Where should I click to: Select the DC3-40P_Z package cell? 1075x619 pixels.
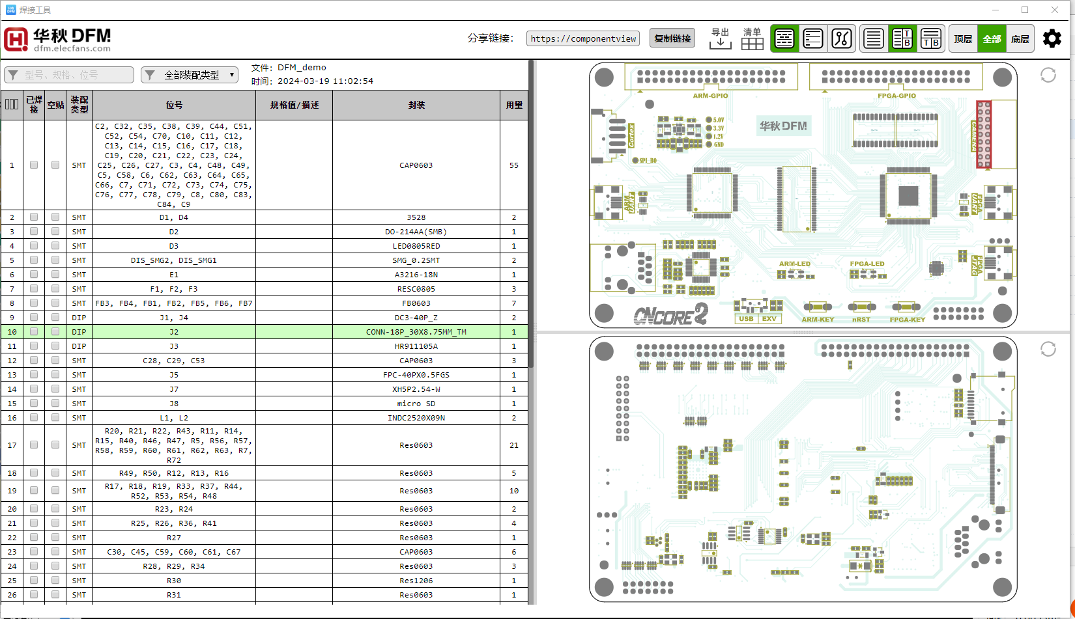(x=416, y=318)
